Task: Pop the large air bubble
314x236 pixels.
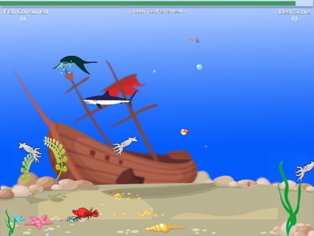Action: tap(200, 67)
